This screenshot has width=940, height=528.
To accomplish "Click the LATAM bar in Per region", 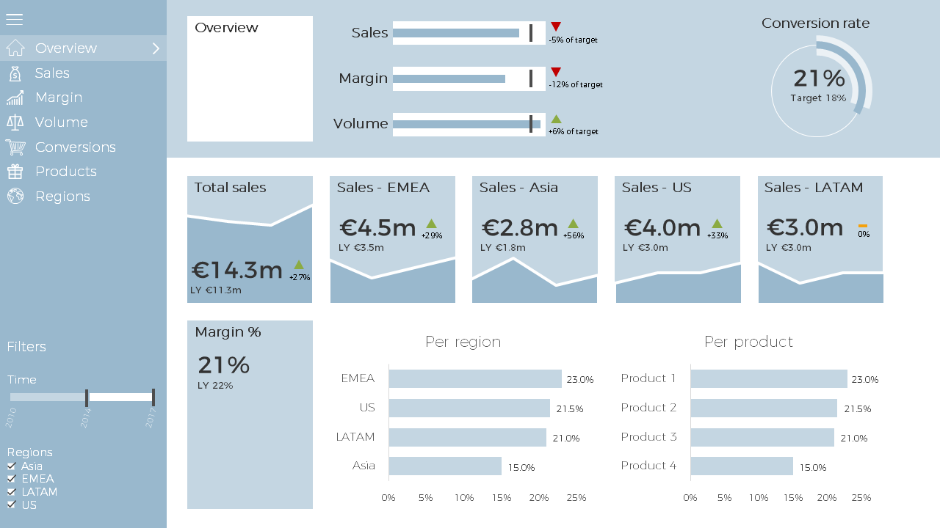I will coord(468,437).
